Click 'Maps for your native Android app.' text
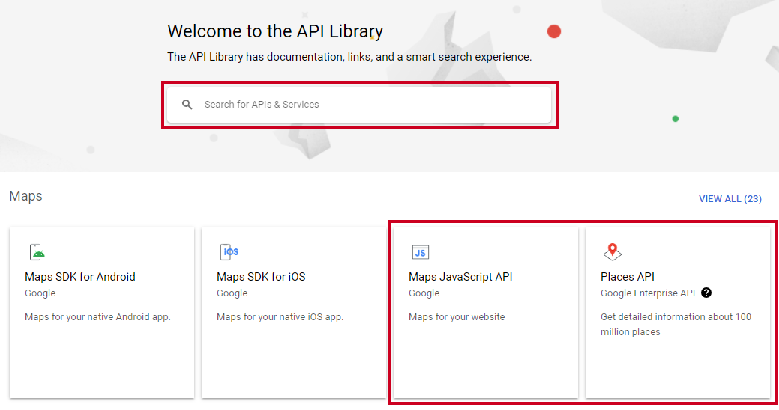779x410 pixels. [x=97, y=316]
